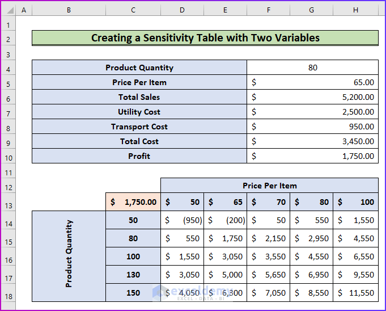Click the 65.00 price value cell

313,82
